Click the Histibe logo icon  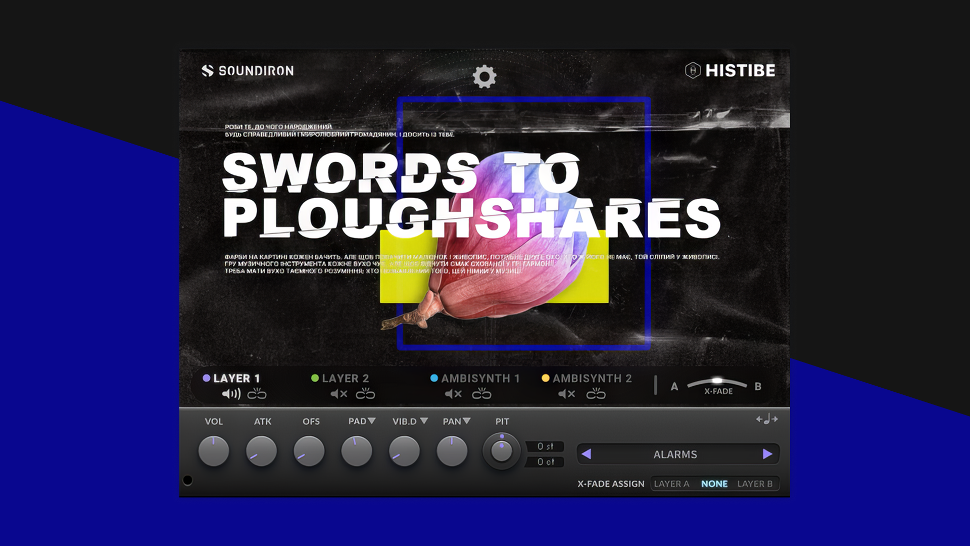tap(692, 71)
